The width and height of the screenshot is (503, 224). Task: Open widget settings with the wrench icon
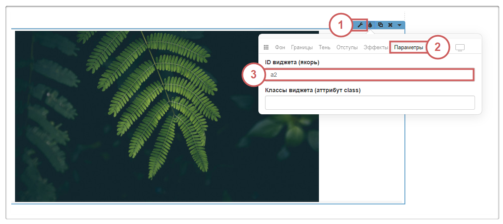pos(360,25)
